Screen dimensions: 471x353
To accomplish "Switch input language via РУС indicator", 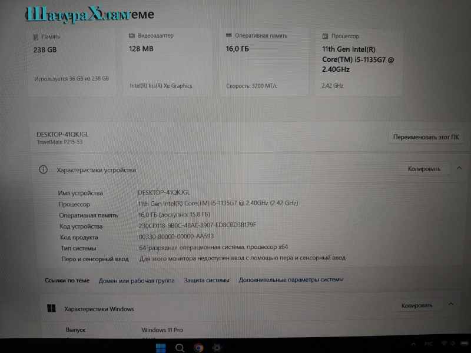I will tap(429, 344).
